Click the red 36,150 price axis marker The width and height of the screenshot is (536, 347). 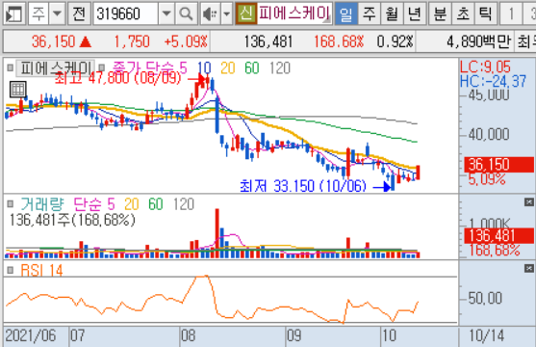pyautogui.click(x=498, y=165)
